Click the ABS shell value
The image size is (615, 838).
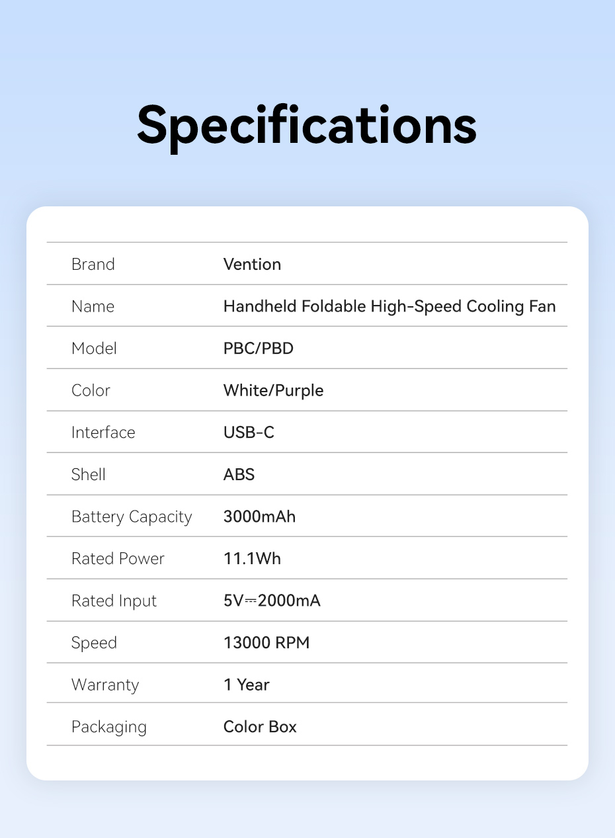point(239,474)
